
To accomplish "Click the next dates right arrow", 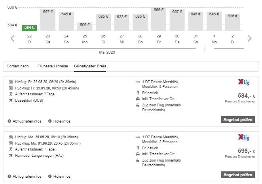I will click(x=249, y=38).
